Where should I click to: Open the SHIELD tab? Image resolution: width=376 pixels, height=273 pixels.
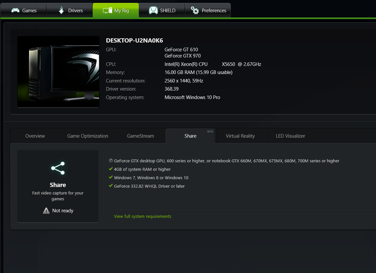[x=162, y=10]
